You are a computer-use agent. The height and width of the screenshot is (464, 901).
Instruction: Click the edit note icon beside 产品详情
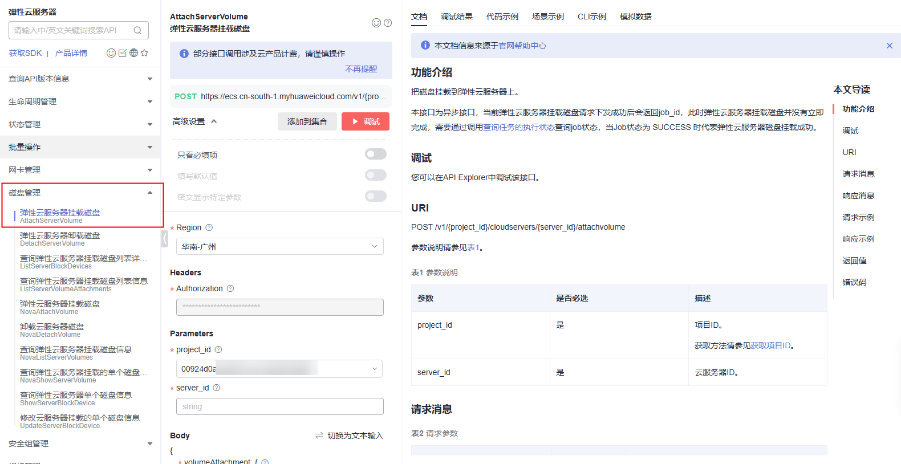coord(123,53)
